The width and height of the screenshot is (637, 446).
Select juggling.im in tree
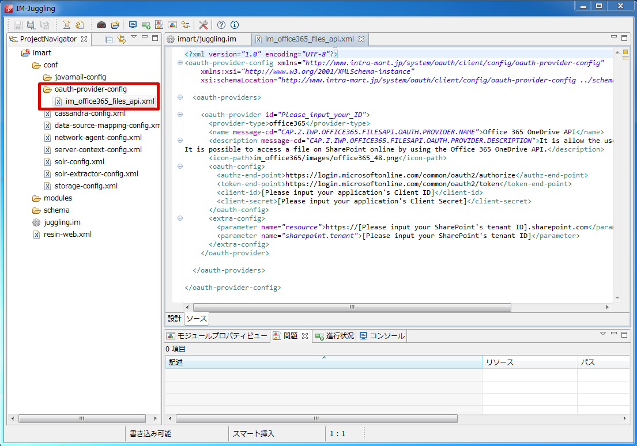point(56,222)
